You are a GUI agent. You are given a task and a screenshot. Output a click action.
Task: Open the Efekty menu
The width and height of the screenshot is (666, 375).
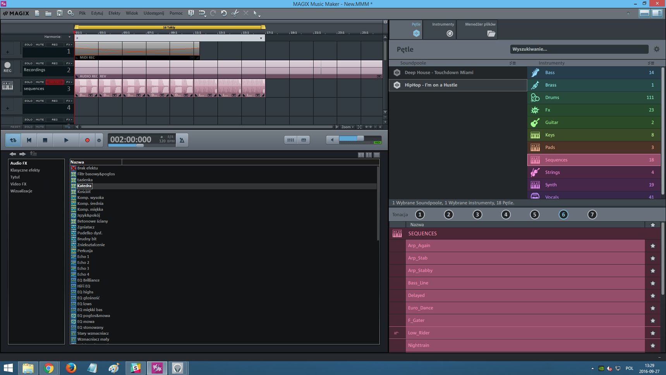(114, 13)
